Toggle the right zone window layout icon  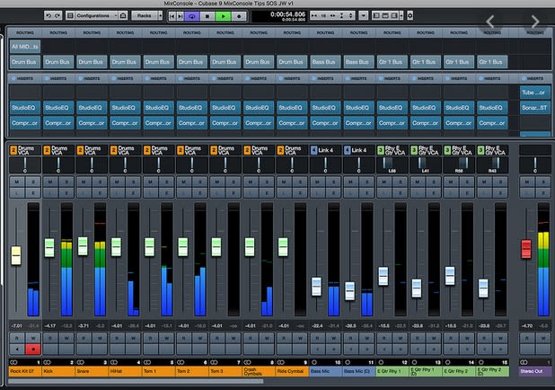click(x=394, y=15)
